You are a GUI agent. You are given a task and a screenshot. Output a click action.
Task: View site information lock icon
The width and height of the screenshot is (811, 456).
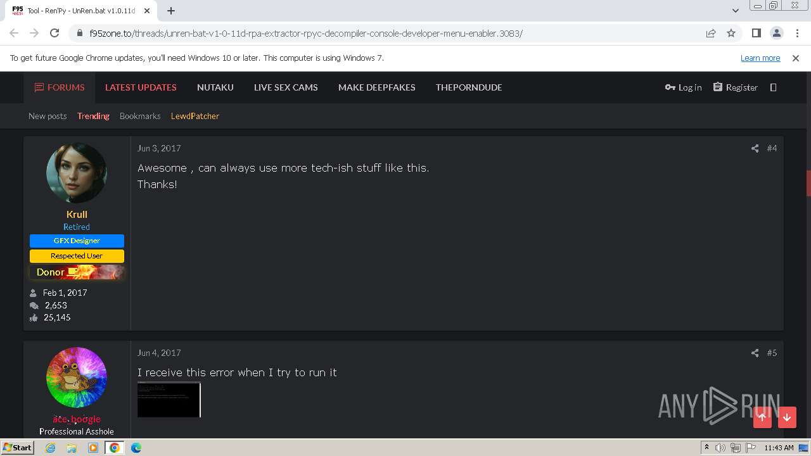coord(79,34)
